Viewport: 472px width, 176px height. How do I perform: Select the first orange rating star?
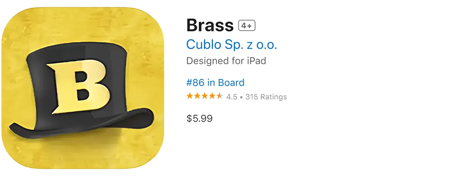tap(190, 97)
